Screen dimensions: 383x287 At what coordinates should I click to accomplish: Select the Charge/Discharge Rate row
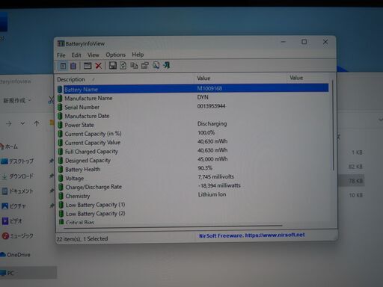(x=192, y=187)
